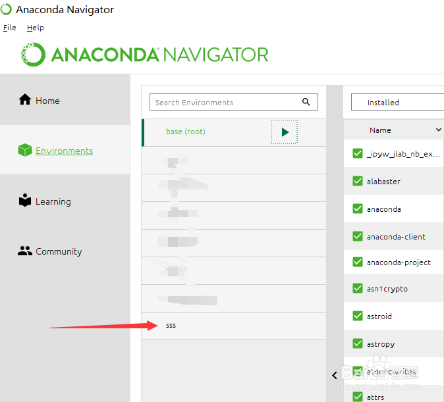Click the Learning book reader icon
This screenshot has width=444, height=402.
pyautogui.click(x=25, y=200)
